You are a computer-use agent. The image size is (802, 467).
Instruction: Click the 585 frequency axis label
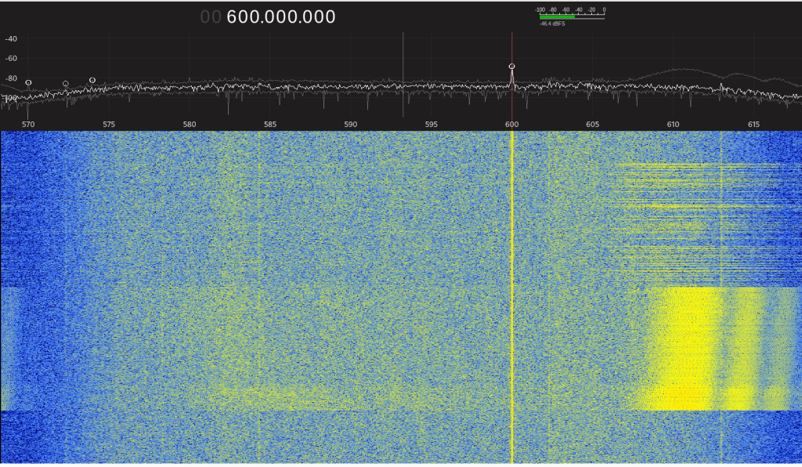point(270,125)
